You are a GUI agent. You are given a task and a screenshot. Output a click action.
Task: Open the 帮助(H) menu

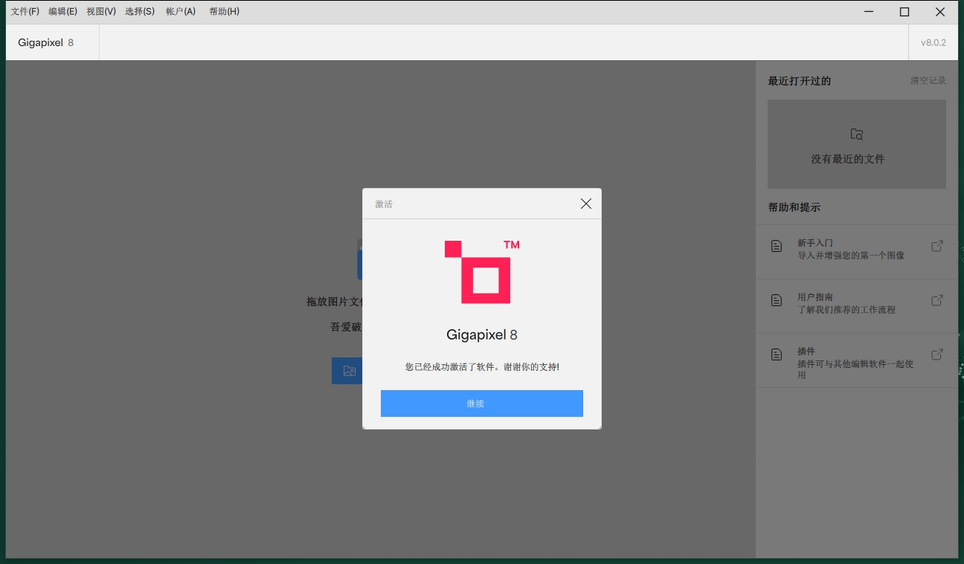pyautogui.click(x=223, y=11)
